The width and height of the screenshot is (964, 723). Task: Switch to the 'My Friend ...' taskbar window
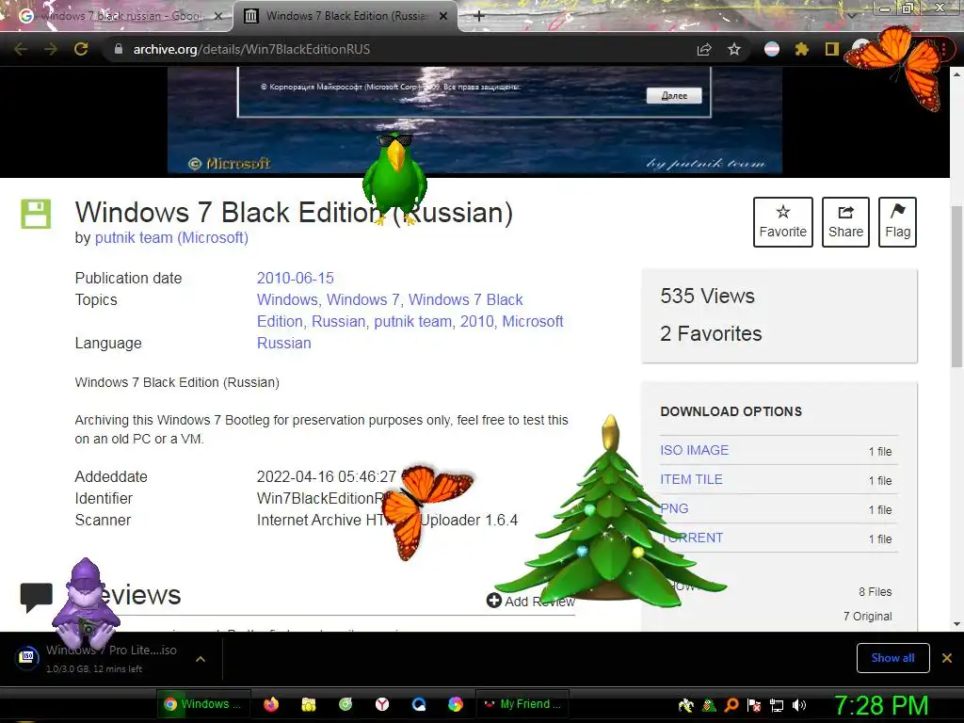click(x=522, y=704)
